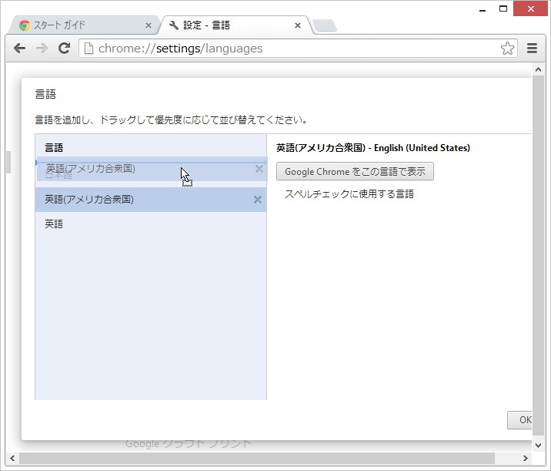Bookmark this page with the star icon
The width and height of the screenshot is (551, 471).
[507, 49]
